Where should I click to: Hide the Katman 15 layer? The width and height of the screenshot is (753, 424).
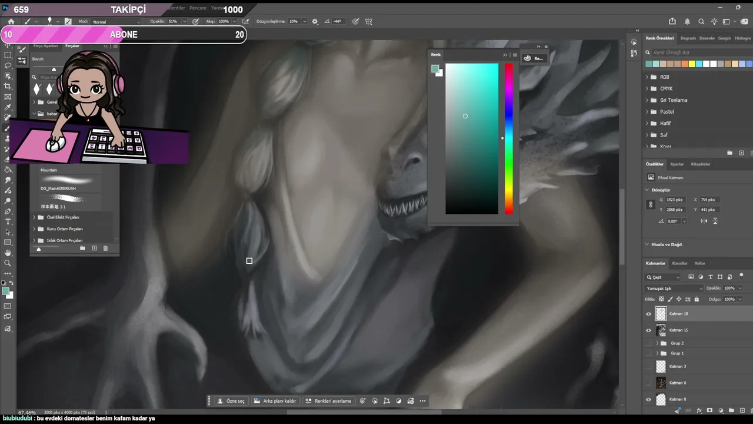648,330
